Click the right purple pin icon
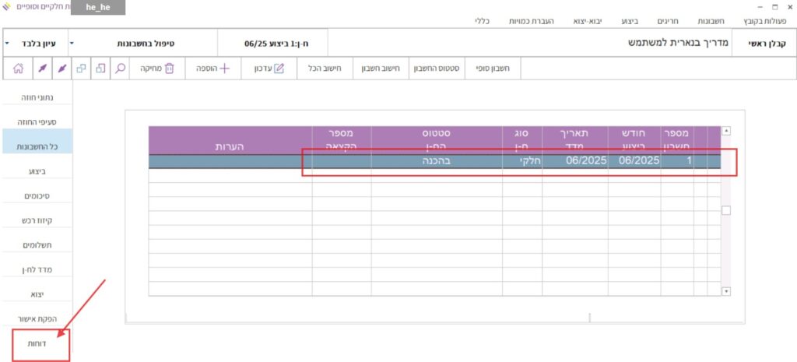The image size is (797, 362). pos(61,69)
